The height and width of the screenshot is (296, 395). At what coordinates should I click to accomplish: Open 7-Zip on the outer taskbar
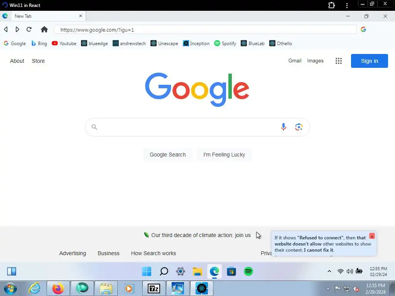(154, 288)
